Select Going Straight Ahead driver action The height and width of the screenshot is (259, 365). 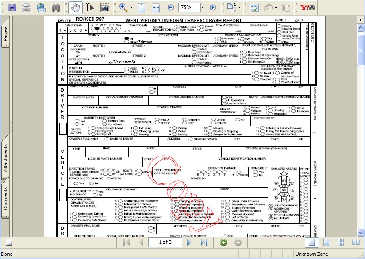point(93,128)
